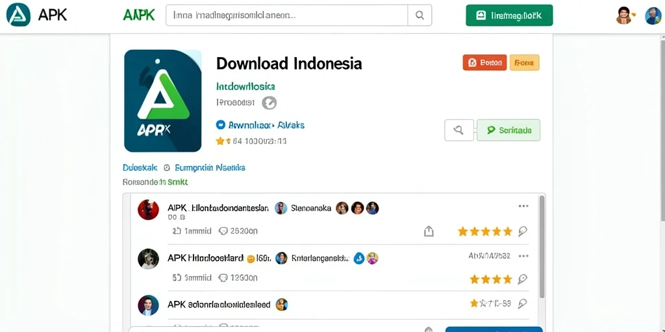Image resolution: width=665 pixels, height=332 pixels.
Task: Click the like icon beside 1ammid
Action: [177, 231]
